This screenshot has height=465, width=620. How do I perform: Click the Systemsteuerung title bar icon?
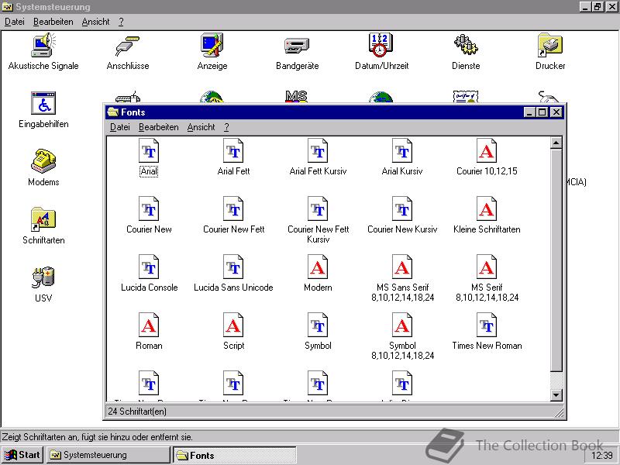pyautogui.click(x=8, y=7)
